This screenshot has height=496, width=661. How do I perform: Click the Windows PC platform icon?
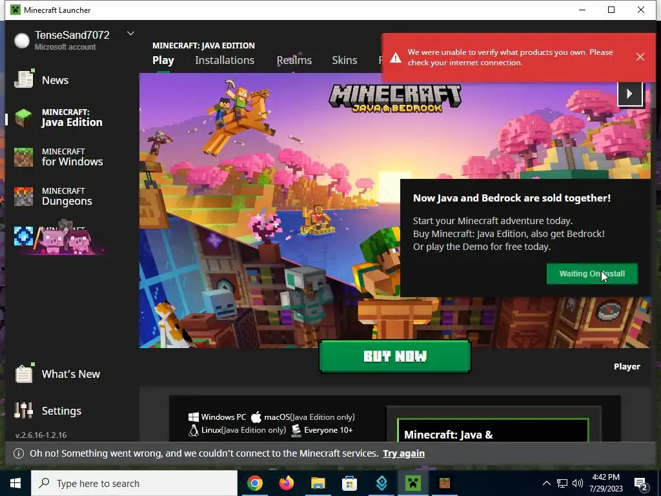[x=194, y=417]
